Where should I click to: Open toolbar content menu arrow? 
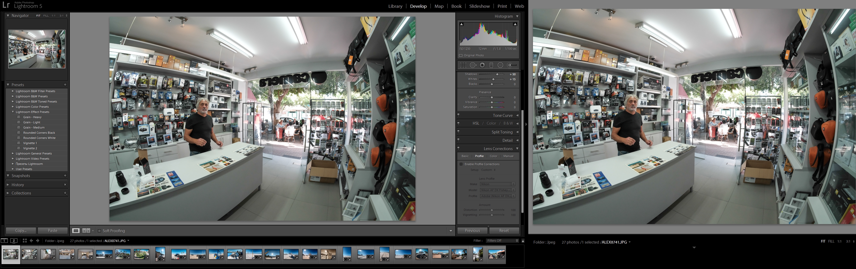(451, 231)
